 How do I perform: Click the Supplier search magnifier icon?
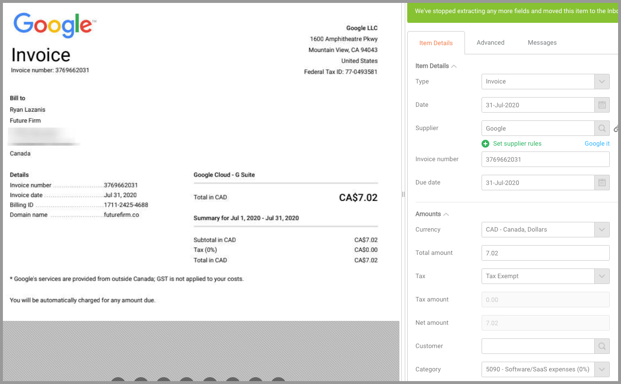tap(602, 128)
